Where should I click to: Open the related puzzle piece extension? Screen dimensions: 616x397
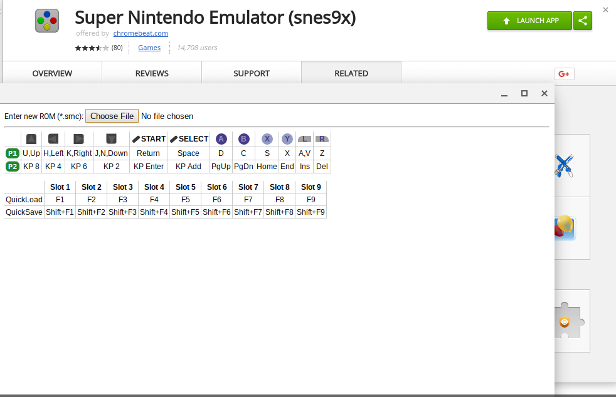(x=570, y=320)
